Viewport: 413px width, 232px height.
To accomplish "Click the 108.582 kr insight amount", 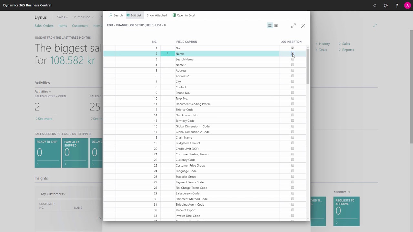I will [72, 60].
